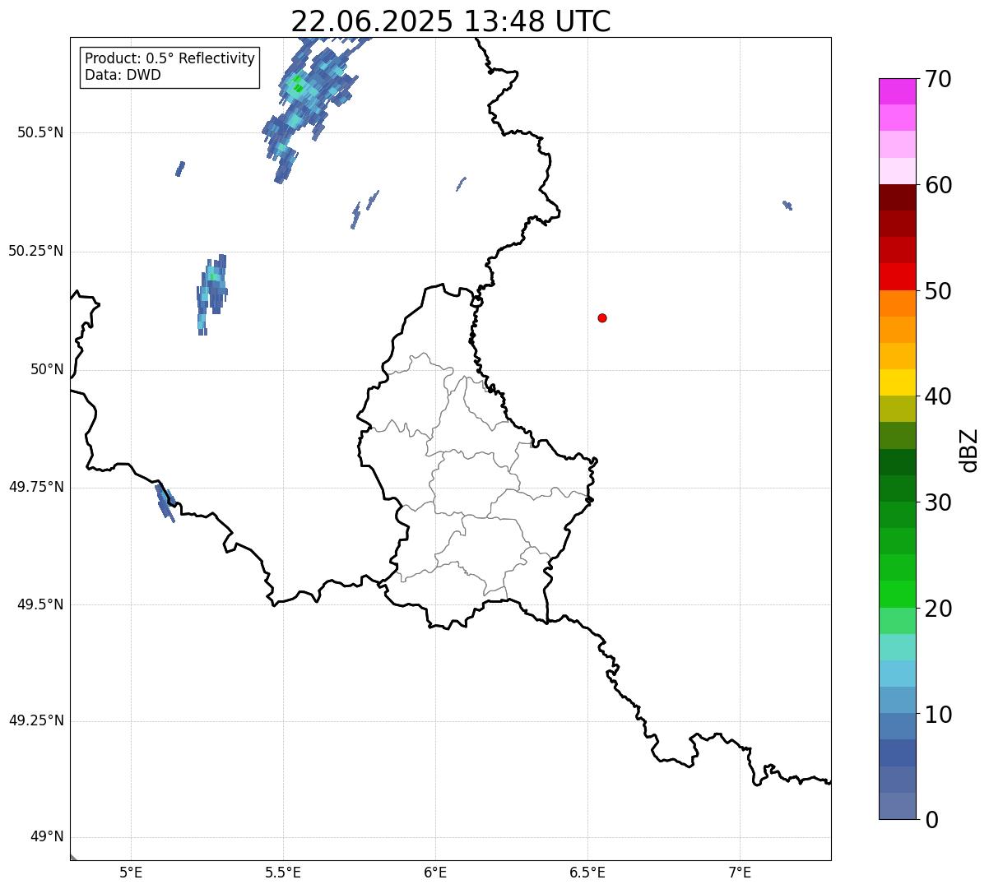Click the 20 tick on the colorbar
Viewport: 989px width, 889px height.
click(x=938, y=609)
